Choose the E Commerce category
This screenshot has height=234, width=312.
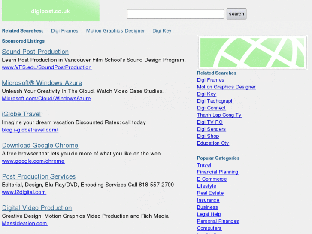pyautogui.click(x=212, y=179)
